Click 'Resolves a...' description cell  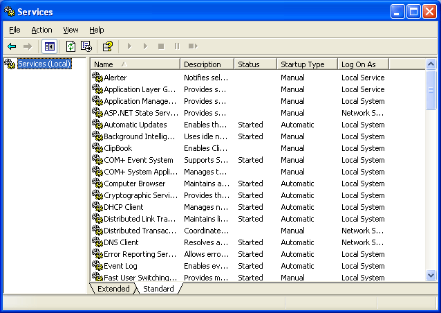[x=206, y=242]
